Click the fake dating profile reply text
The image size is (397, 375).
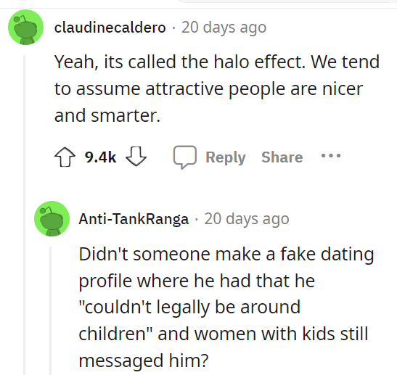coord(226,308)
